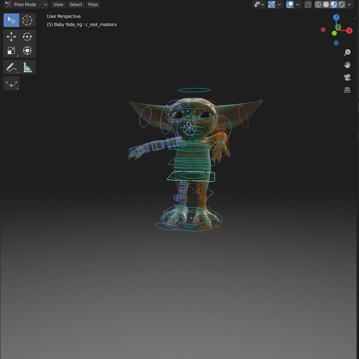359x359 pixels.
Task: Activate the combined Transform tool
Action: (x=27, y=51)
